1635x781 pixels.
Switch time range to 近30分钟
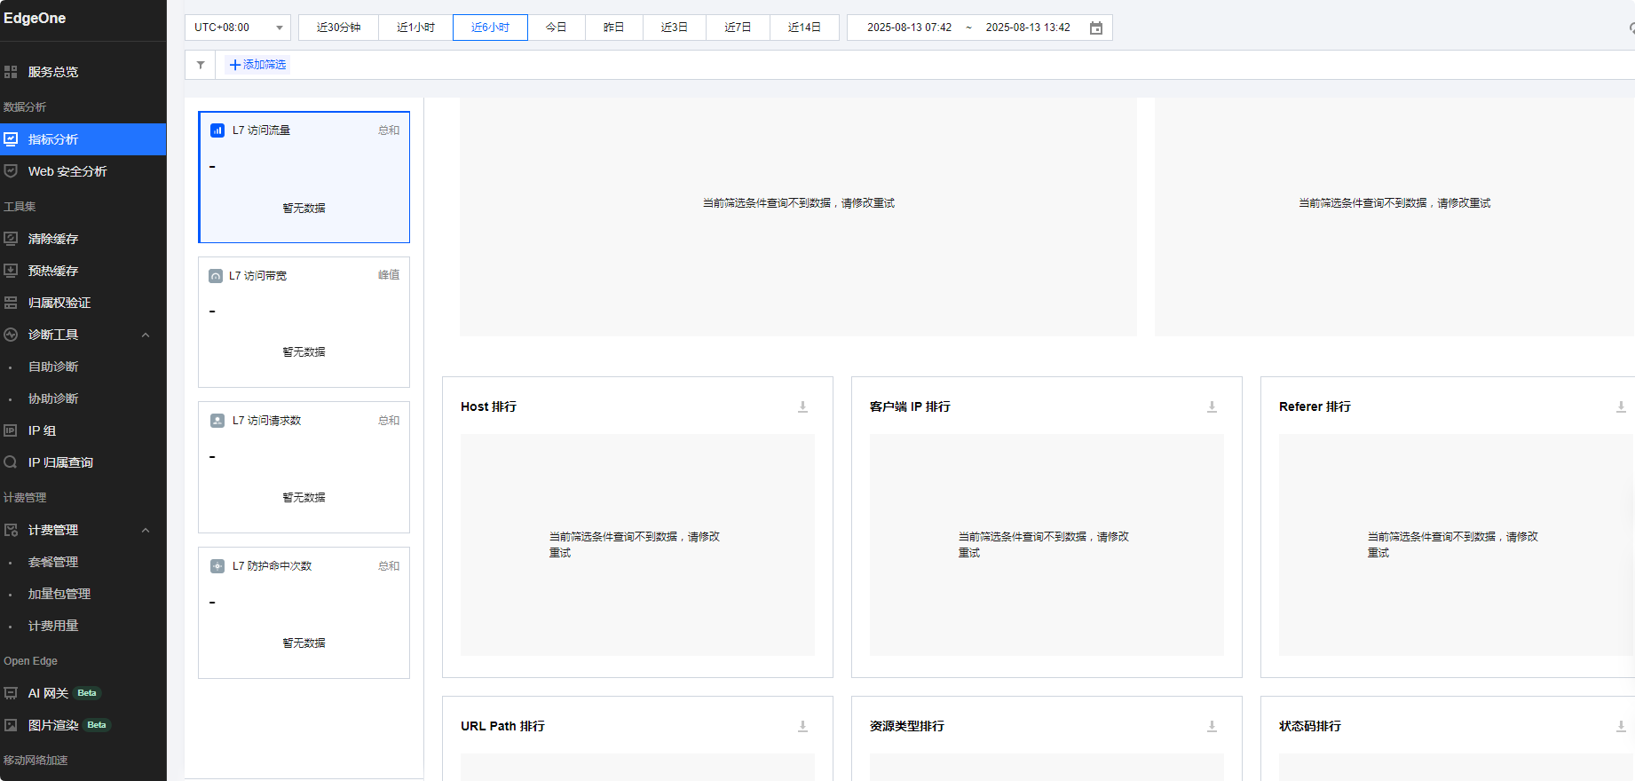339,28
